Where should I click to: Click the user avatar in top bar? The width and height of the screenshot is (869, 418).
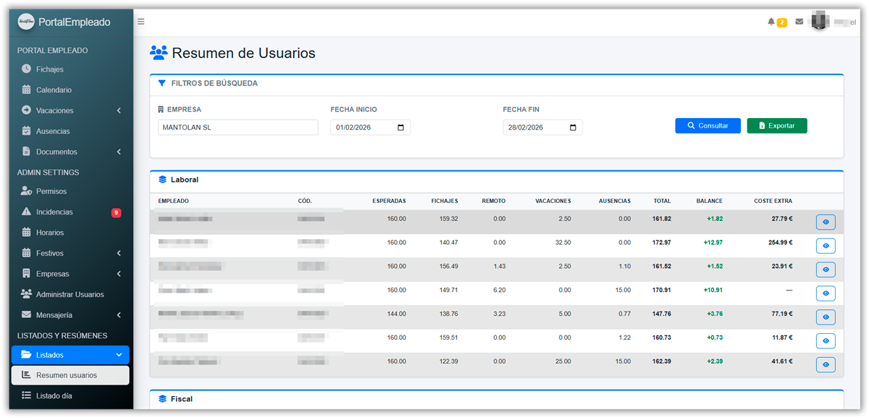click(x=819, y=22)
